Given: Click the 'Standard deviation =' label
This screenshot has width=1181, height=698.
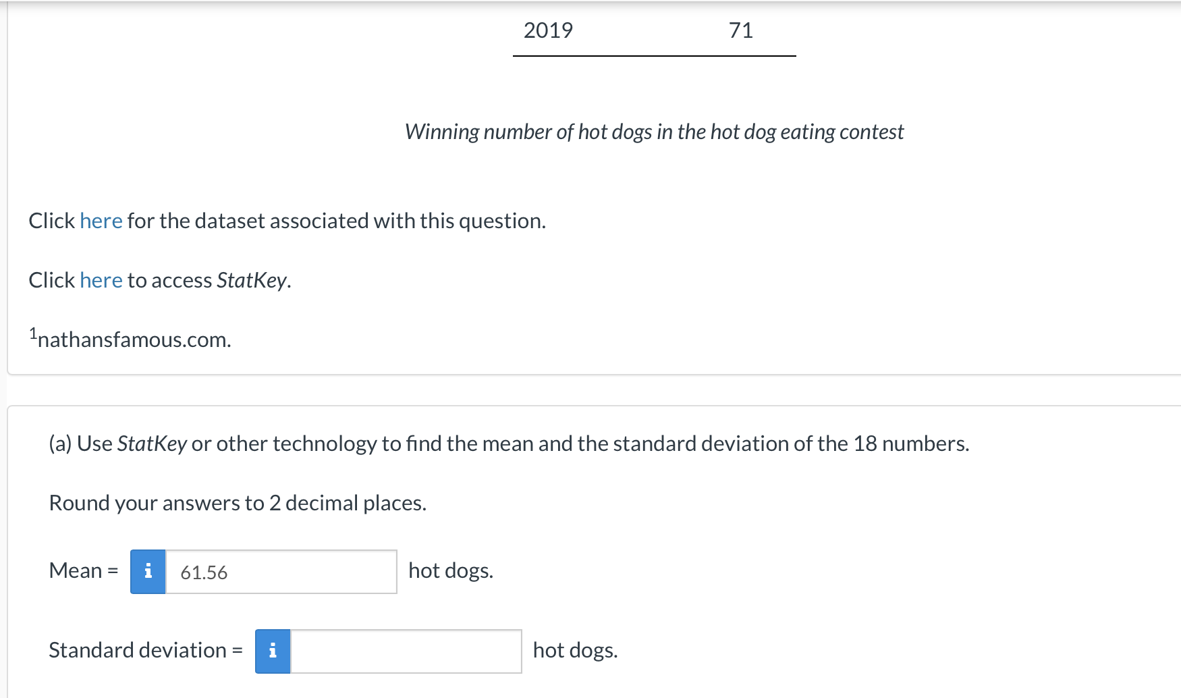Looking at the screenshot, I should click(x=146, y=650).
